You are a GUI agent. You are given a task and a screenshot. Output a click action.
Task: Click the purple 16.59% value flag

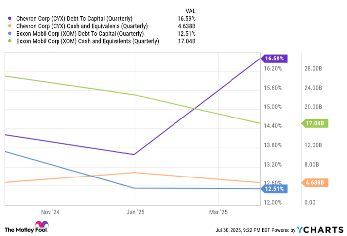274,59
